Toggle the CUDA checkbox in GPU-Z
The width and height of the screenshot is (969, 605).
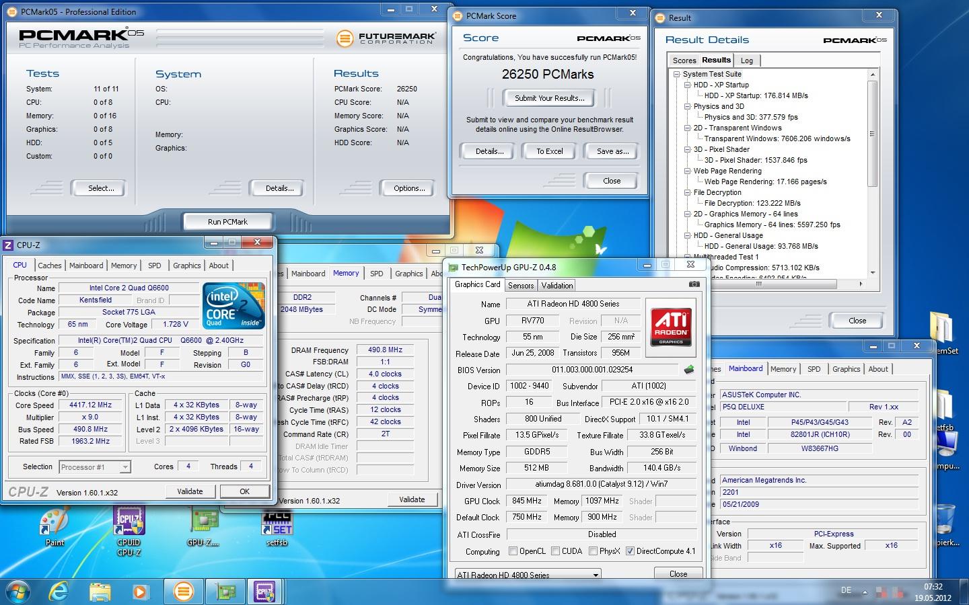555,551
